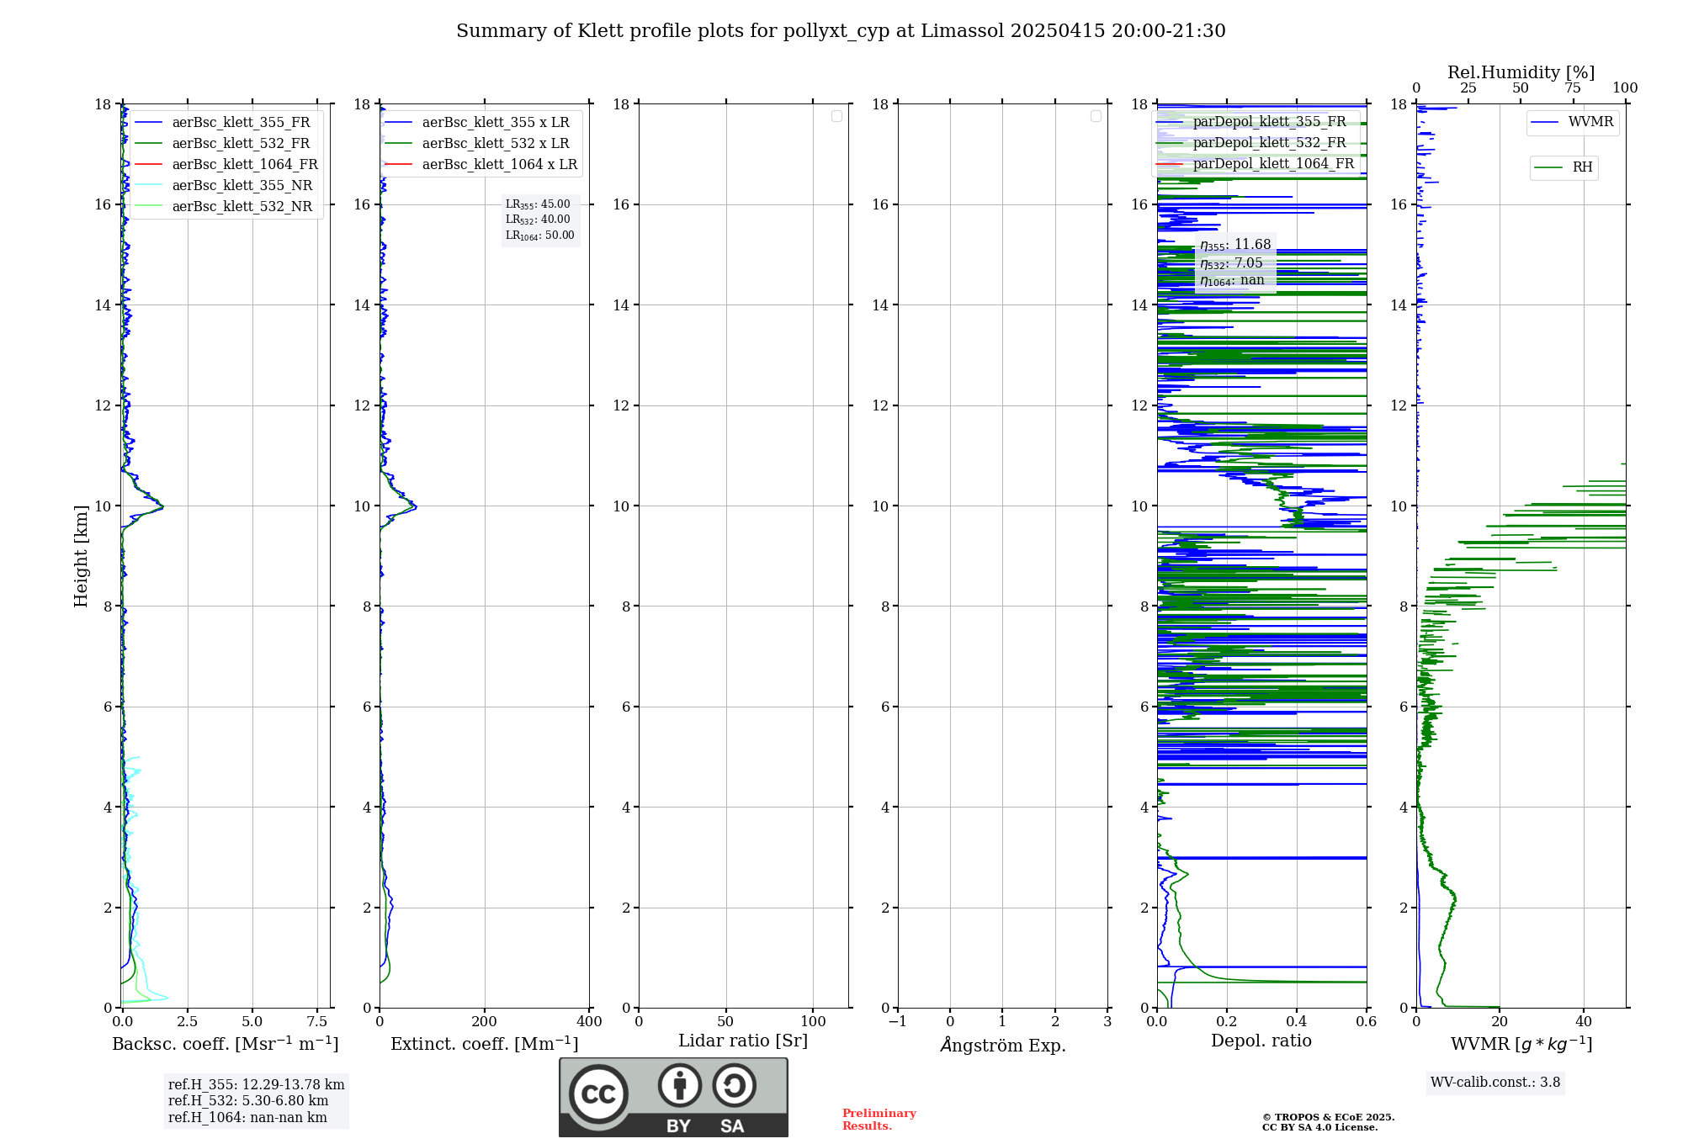The image size is (1683, 1144).
Task: Click the BY attribution person icon
Action: click(679, 1085)
